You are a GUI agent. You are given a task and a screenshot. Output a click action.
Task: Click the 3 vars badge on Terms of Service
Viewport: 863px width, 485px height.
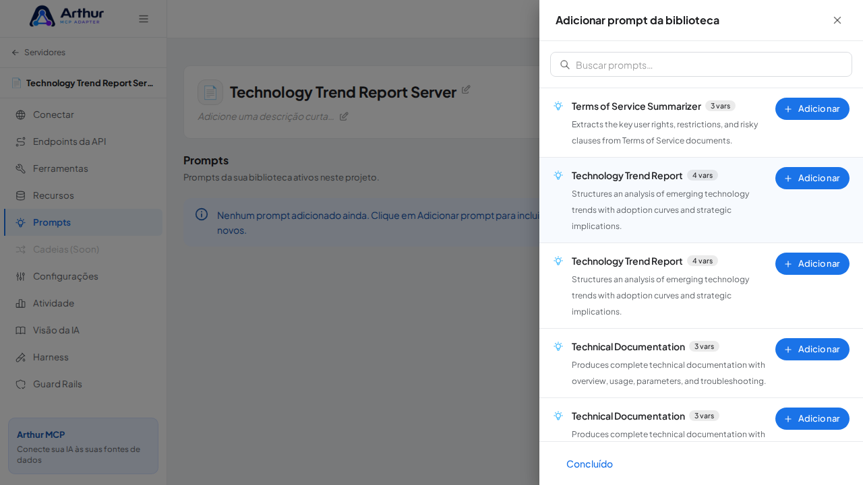click(x=720, y=106)
